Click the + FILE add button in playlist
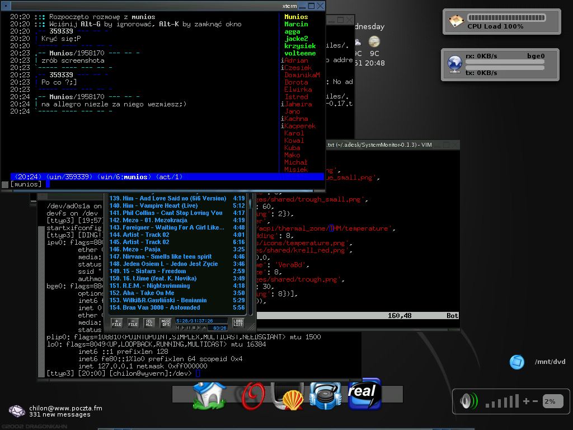This screenshot has height=430, width=573. tap(116, 322)
